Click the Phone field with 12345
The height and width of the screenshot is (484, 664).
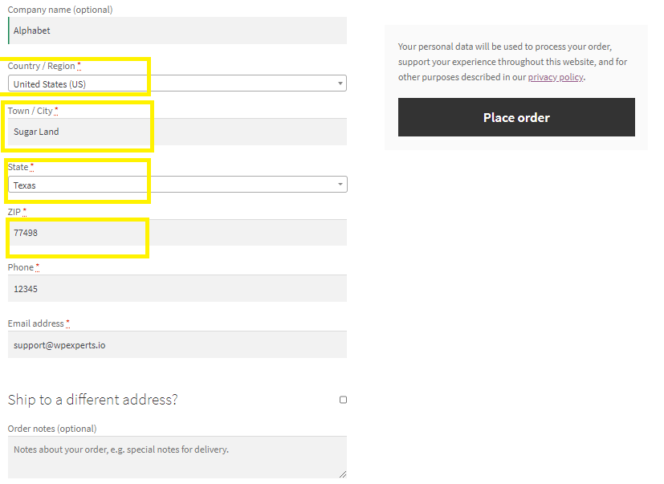tap(177, 288)
